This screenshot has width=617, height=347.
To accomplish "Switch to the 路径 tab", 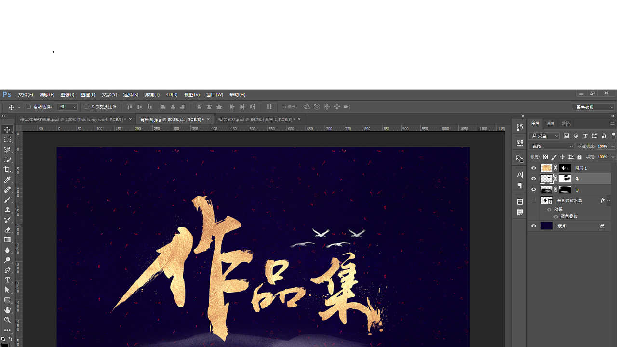I will 566,124.
